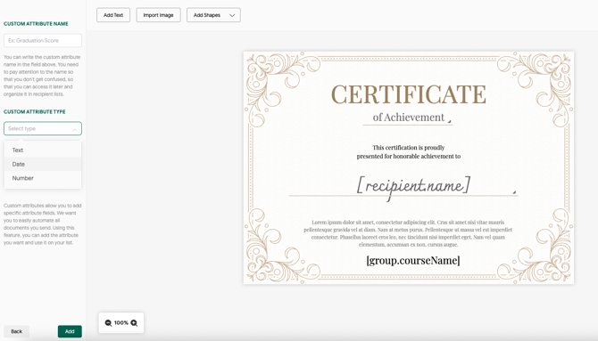Viewport: 598px width, 341px height.
Task: Click the CUSTOM ATTRIBUTE NAME heading
Action: (36, 24)
